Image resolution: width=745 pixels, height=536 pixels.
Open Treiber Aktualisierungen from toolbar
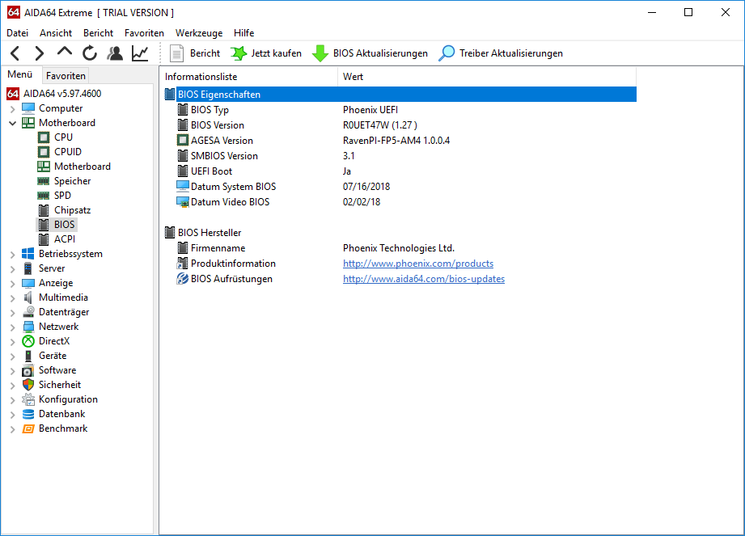pos(501,53)
